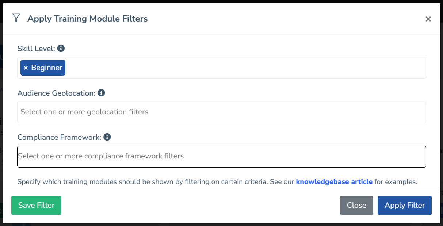Select the Beginner tag label text

pos(47,68)
